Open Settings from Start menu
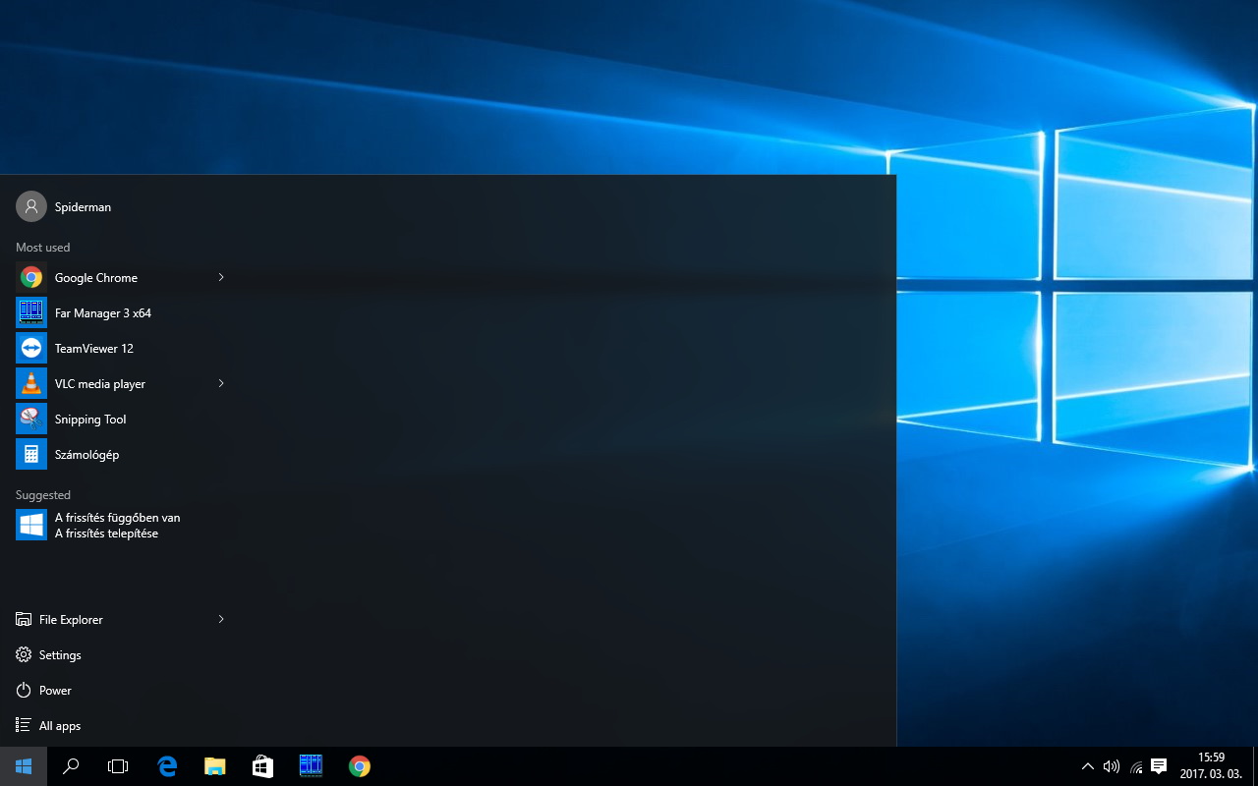This screenshot has width=1258, height=786. click(x=60, y=655)
